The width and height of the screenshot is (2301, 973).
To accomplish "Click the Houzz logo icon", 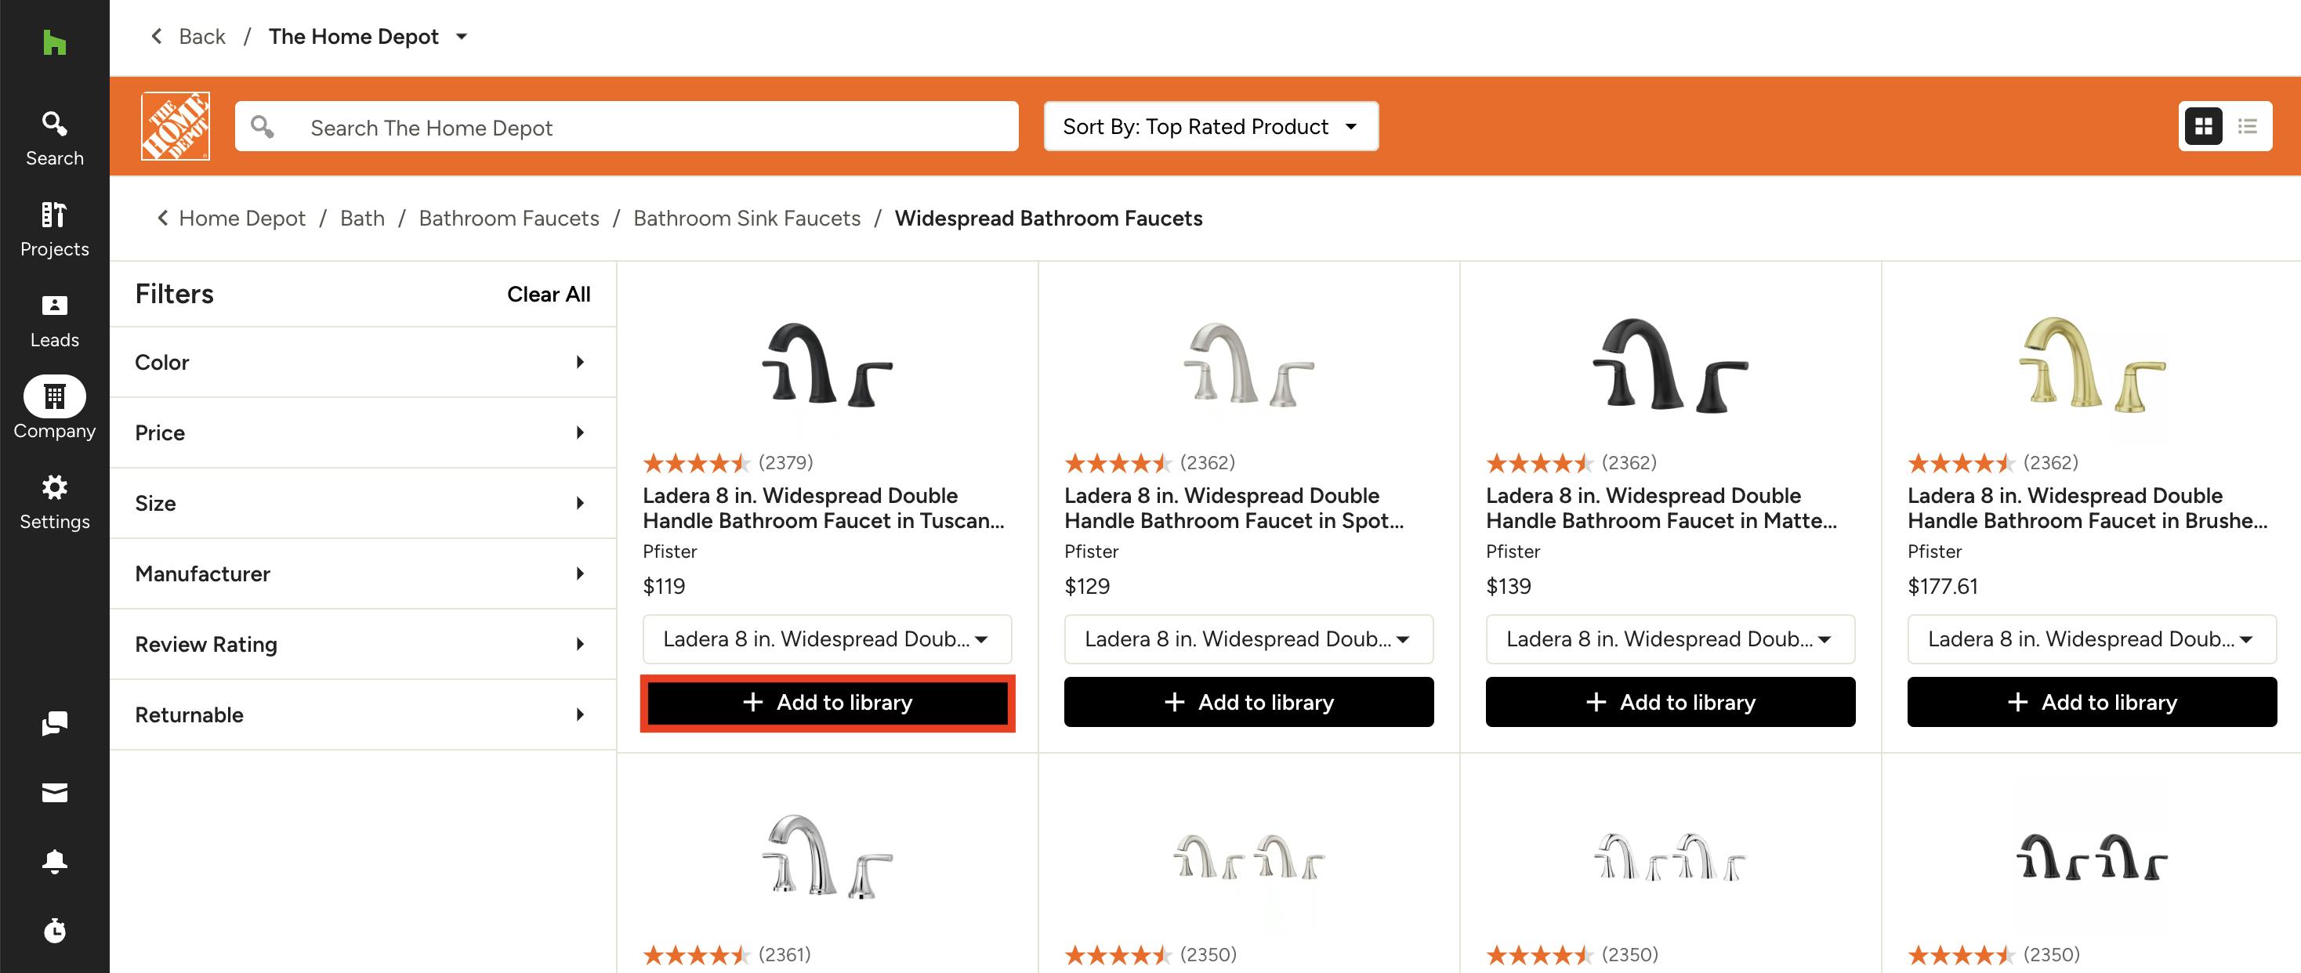I will 55,42.
